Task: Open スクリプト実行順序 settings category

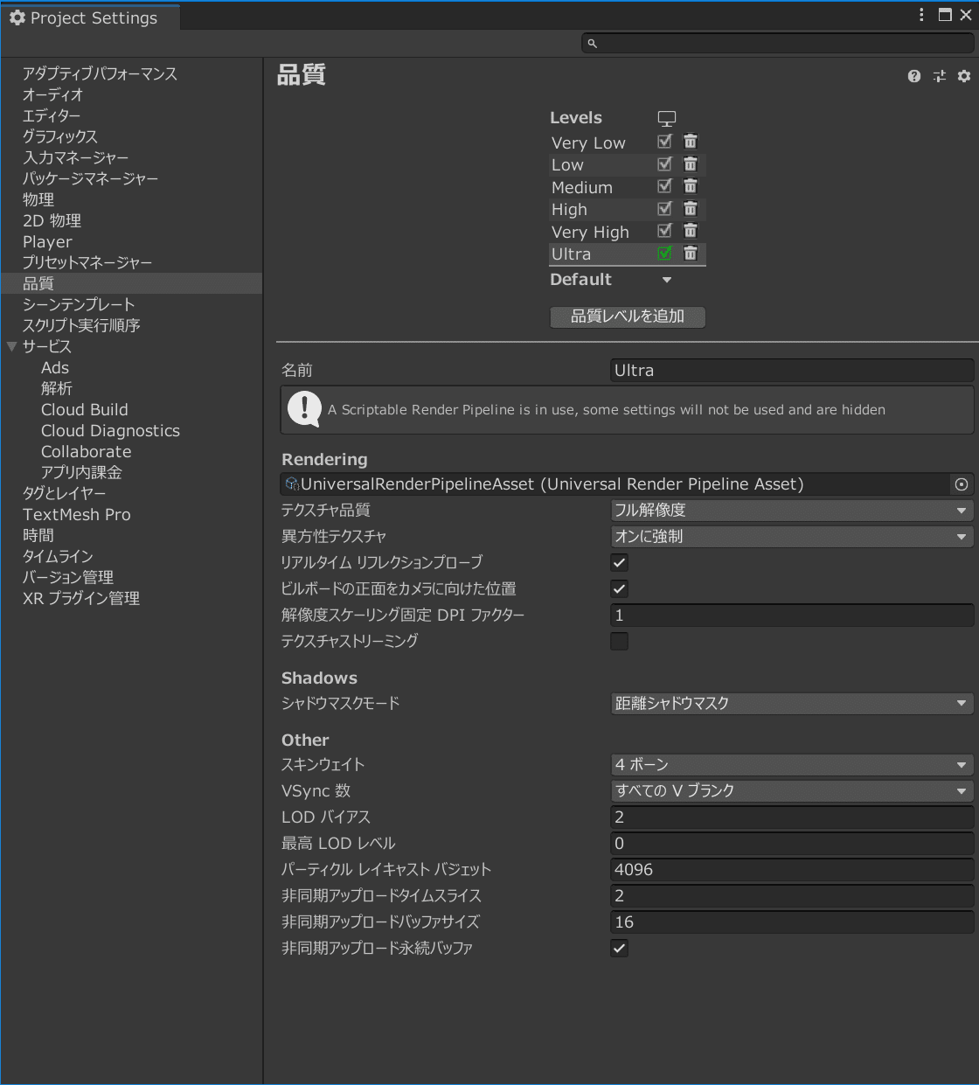Action: [81, 325]
